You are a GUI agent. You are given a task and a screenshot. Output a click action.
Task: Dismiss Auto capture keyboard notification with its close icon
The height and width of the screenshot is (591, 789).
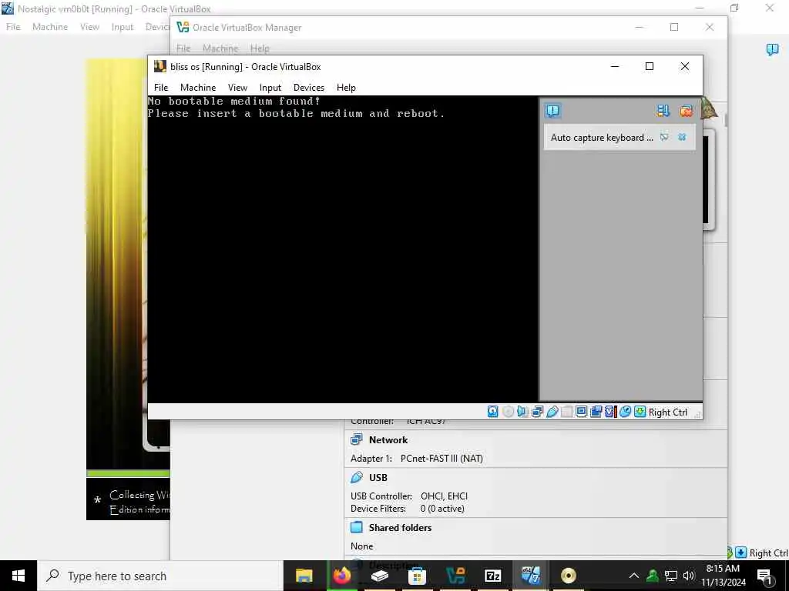[x=682, y=137]
